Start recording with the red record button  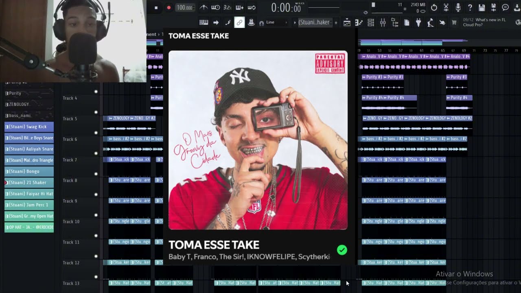click(x=169, y=7)
